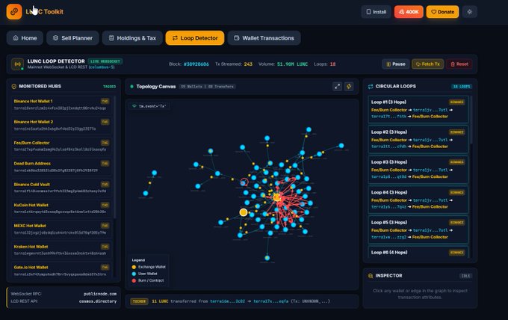
Task: Select the KuCoin Hot Wallet hub
Action: 61,209
